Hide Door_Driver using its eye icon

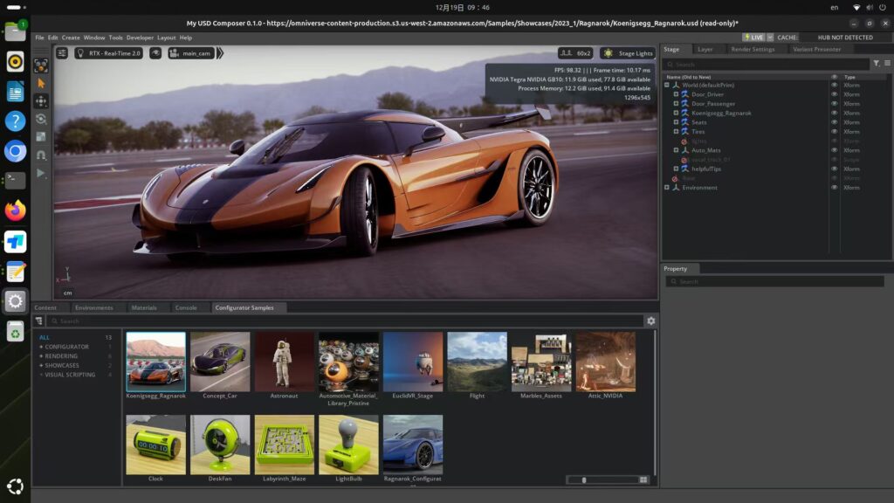click(834, 94)
